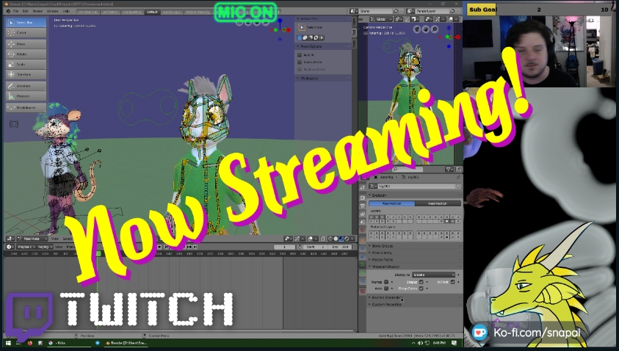The image size is (619, 351).
Task: Open the Help menu
Action: coord(66,12)
